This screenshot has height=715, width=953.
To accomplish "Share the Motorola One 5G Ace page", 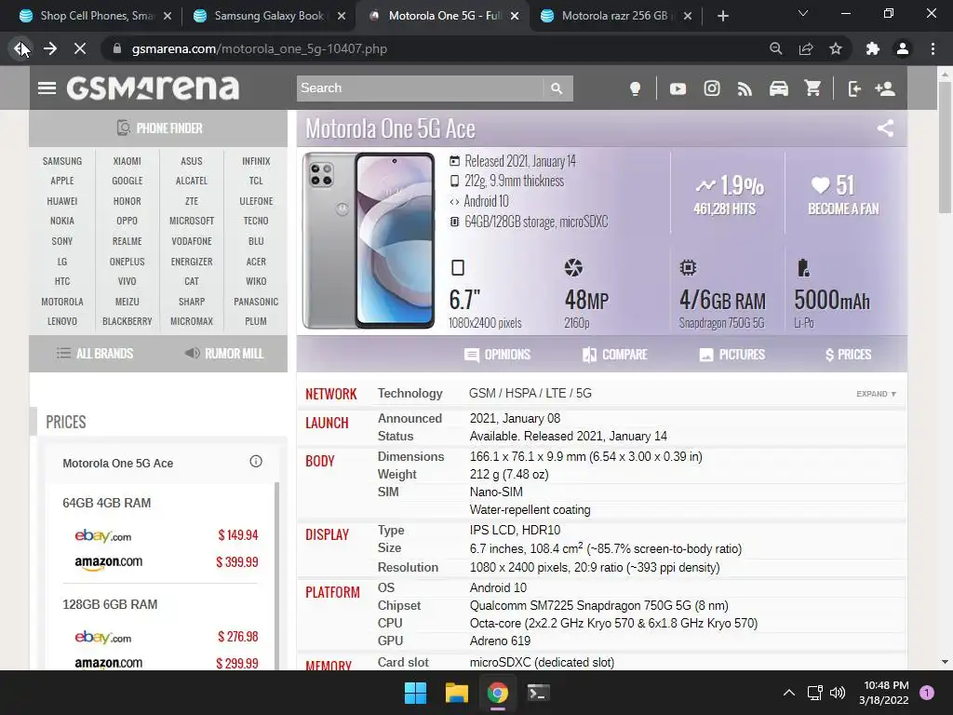I will tap(886, 128).
